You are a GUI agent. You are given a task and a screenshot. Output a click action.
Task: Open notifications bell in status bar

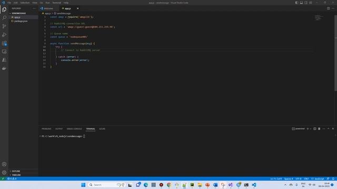[333, 178]
